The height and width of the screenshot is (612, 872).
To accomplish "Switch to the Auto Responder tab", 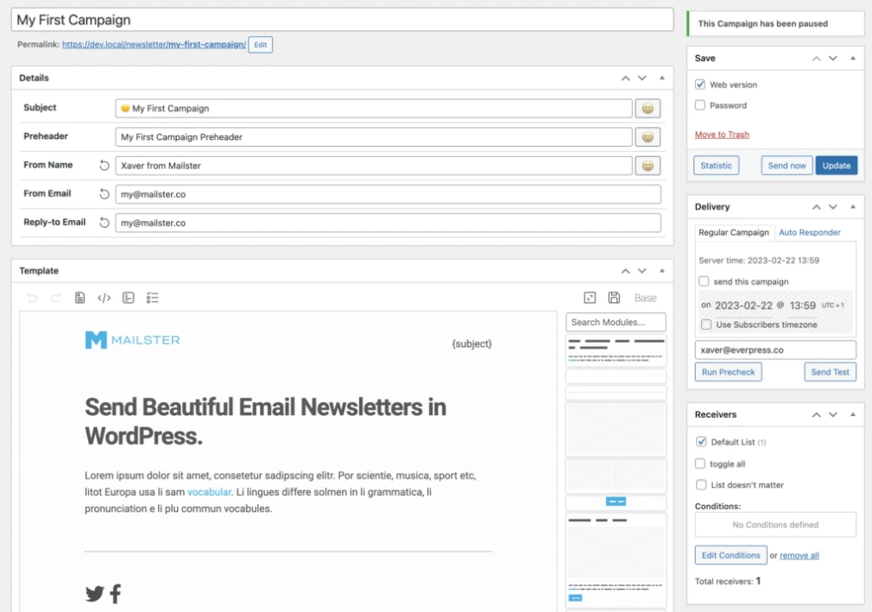I will pyautogui.click(x=809, y=232).
